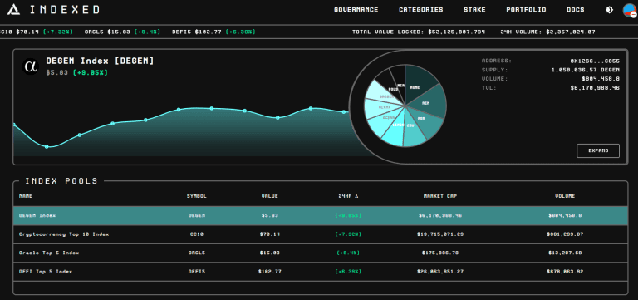Go to the Stake page
The height and width of the screenshot is (300, 638).
tap(474, 10)
